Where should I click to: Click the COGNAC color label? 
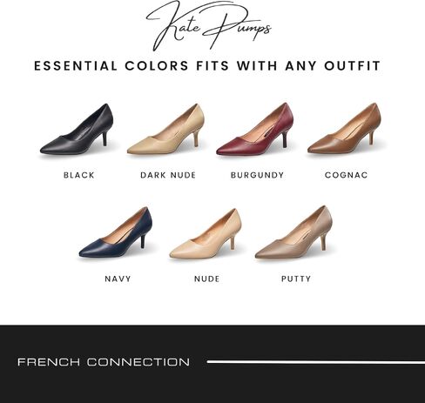point(347,175)
